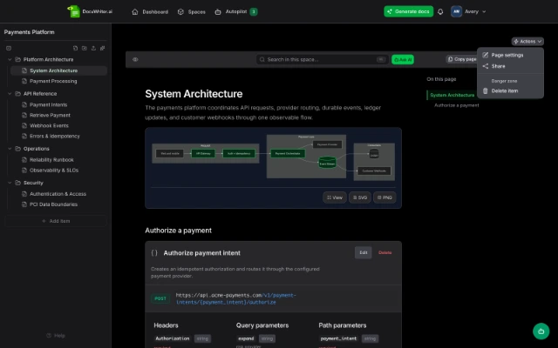The width and height of the screenshot is (558, 348).
Task: Click the Platform Architecture folder icon
Action: click(x=17, y=59)
